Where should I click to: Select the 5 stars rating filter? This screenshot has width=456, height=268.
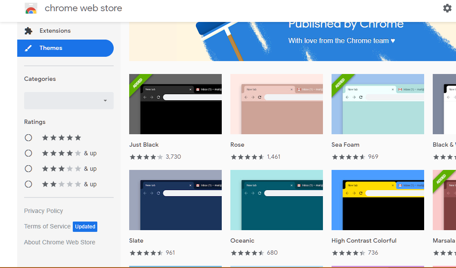(x=28, y=138)
